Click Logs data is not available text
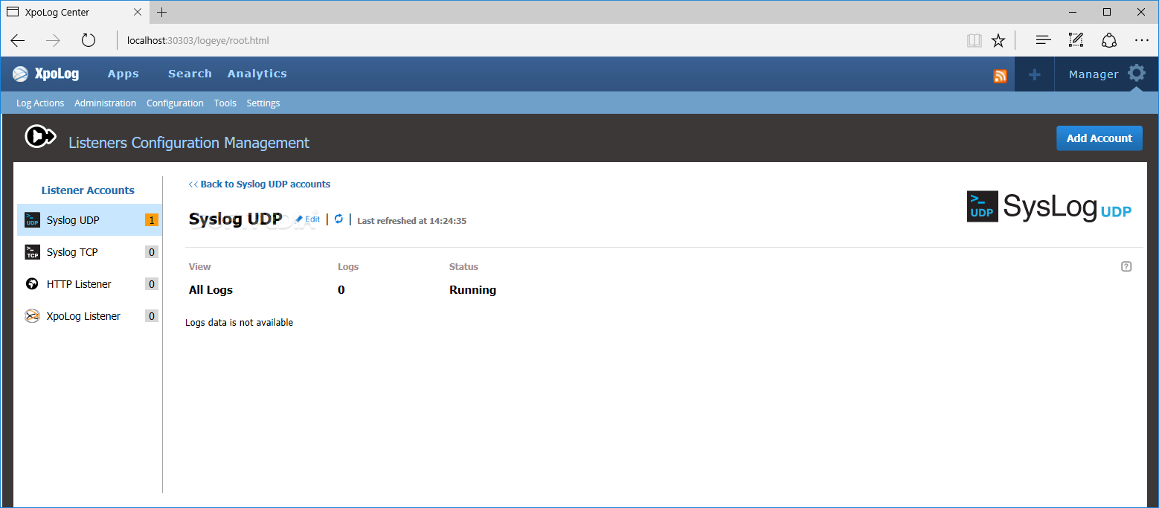The width and height of the screenshot is (1159, 508). point(239,323)
